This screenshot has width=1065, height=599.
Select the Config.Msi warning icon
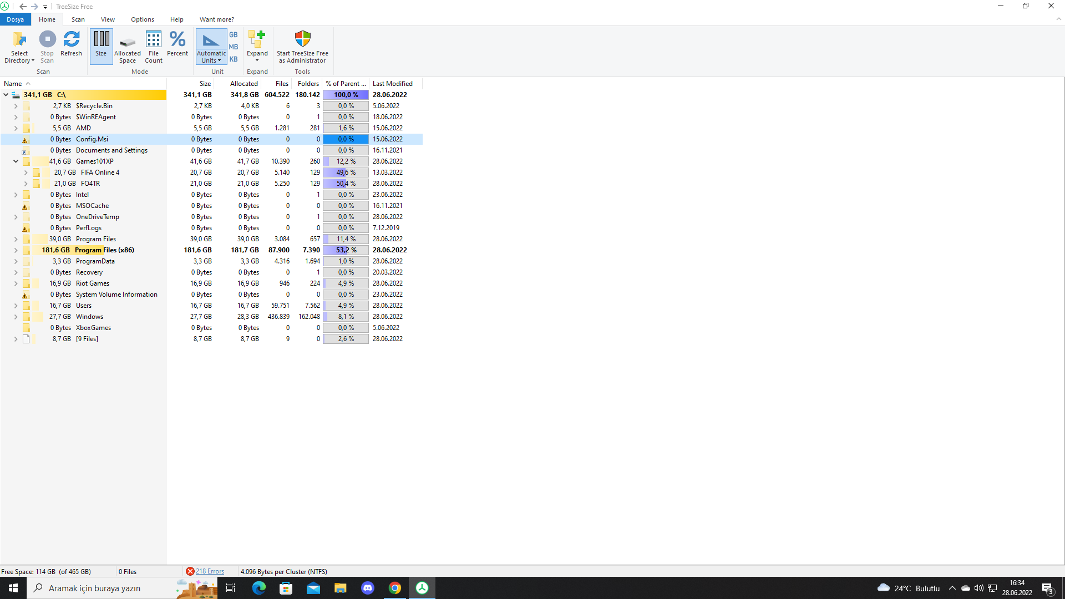(25, 140)
